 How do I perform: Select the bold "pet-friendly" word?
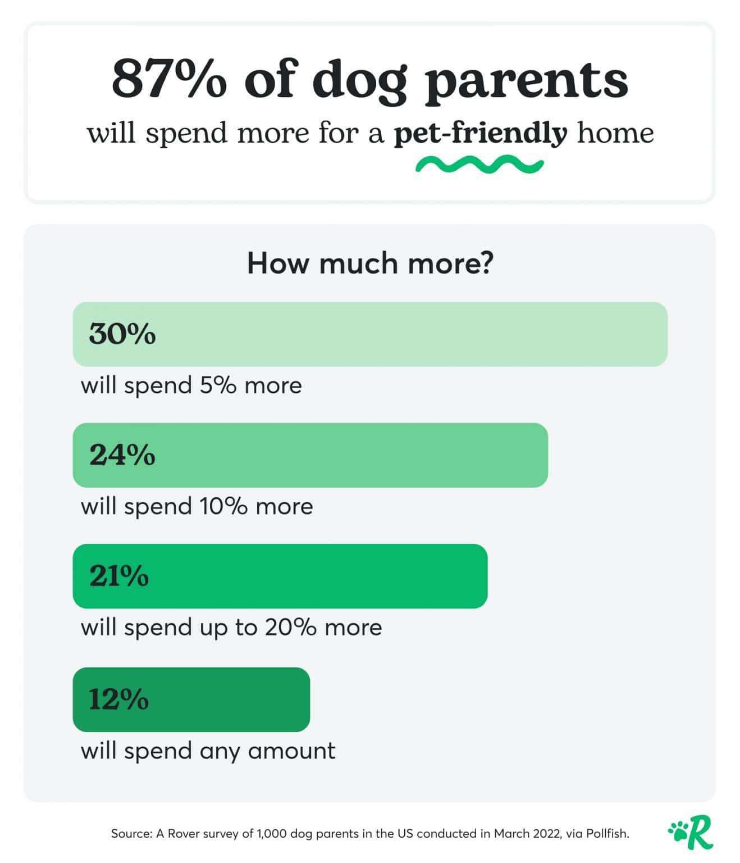coord(481,134)
